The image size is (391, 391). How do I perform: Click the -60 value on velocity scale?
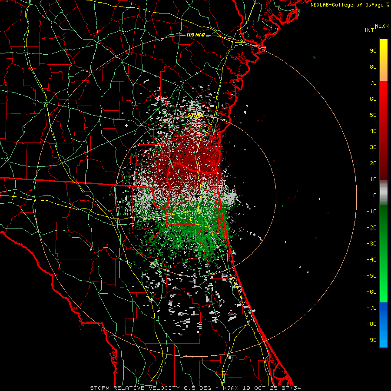click(x=371, y=292)
